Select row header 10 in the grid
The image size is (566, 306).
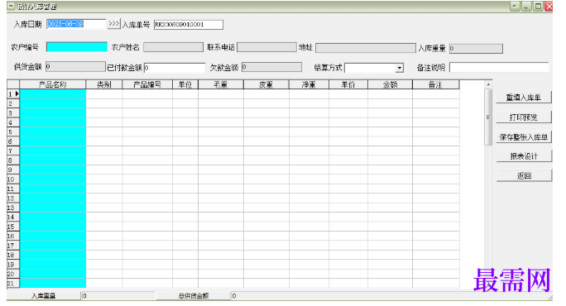13,179
